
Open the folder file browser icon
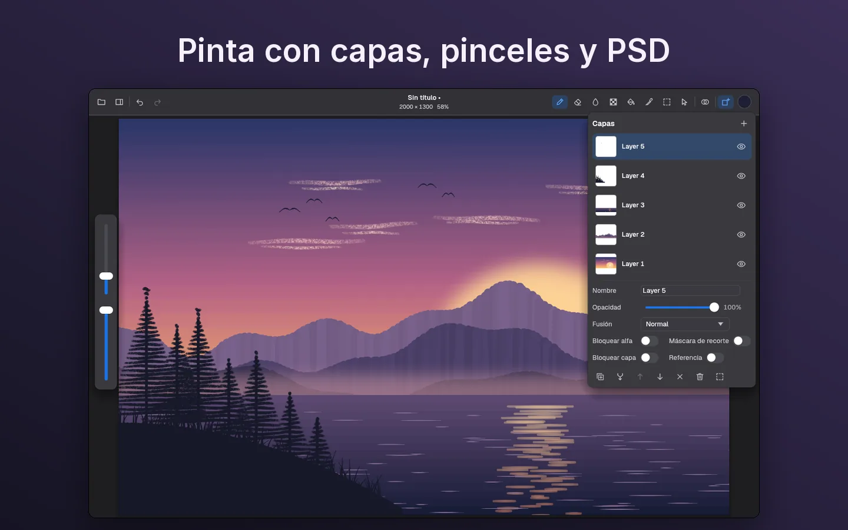(x=101, y=102)
